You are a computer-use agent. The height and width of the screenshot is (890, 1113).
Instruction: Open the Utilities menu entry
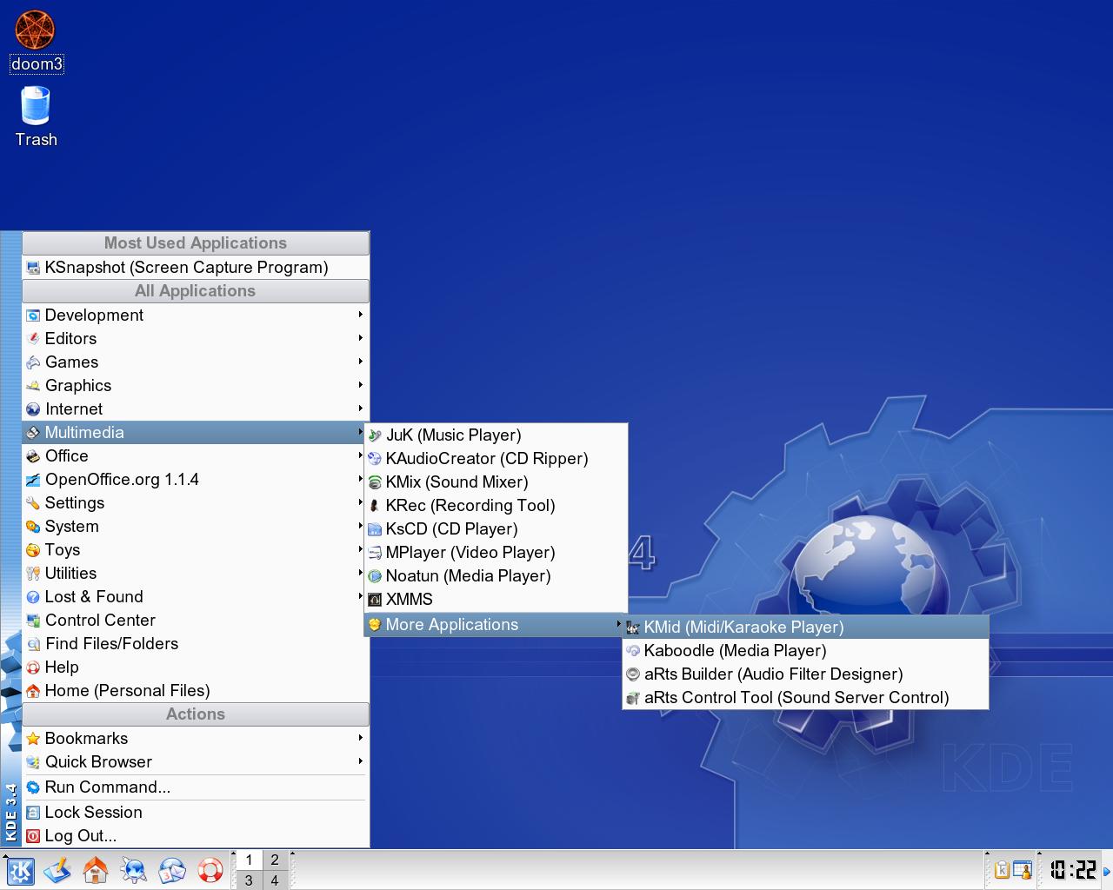click(196, 574)
